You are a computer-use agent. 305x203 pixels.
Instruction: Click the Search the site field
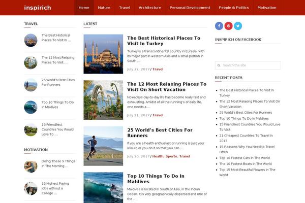click(248, 65)
